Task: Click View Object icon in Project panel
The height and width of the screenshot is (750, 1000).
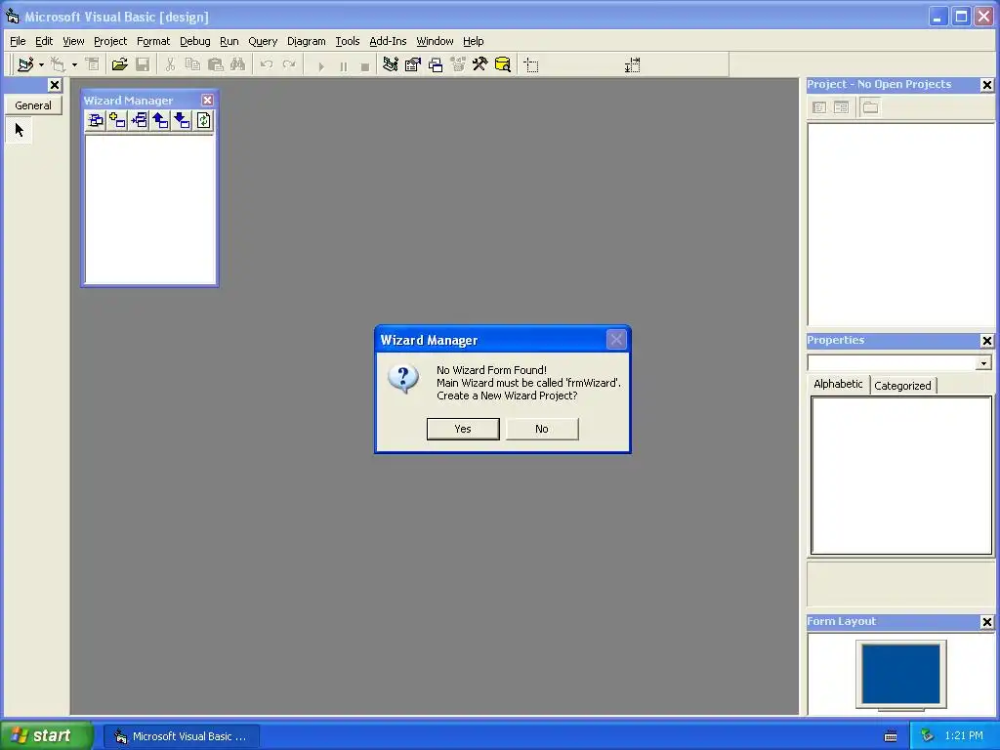Action: pos(841,107)
